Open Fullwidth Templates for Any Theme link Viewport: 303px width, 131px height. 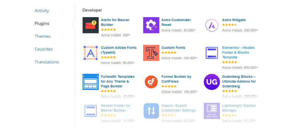coord(118,81)
